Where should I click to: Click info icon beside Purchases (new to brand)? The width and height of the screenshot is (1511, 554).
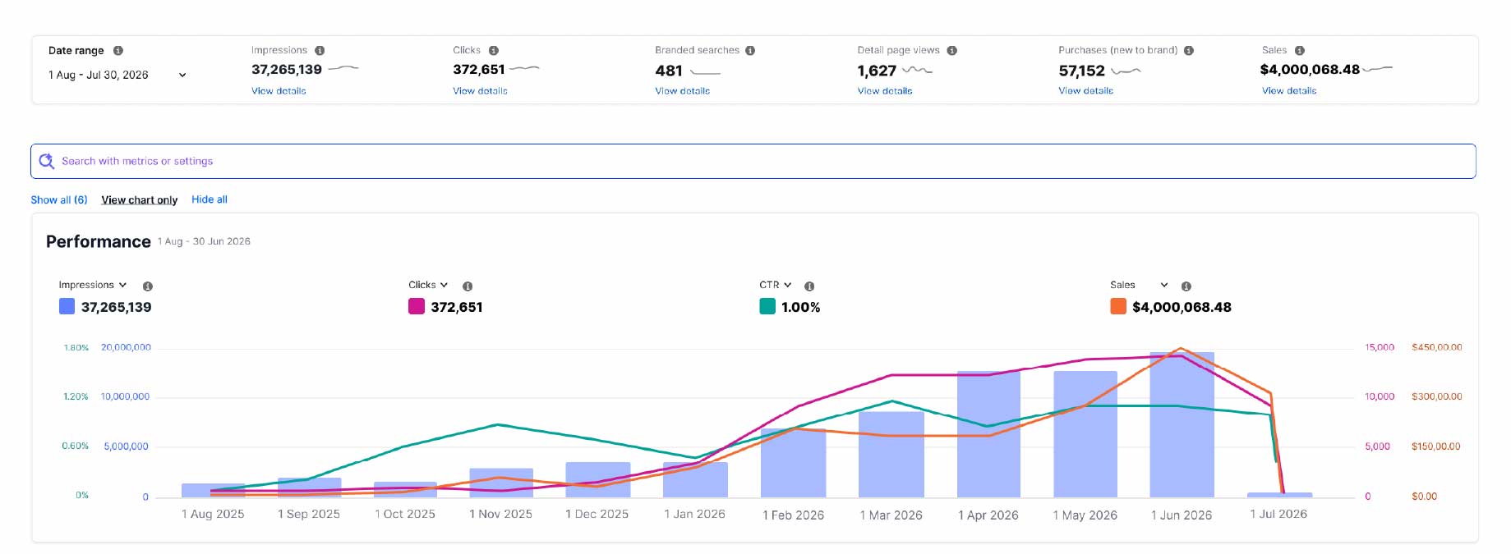(x=1189, y=50)
